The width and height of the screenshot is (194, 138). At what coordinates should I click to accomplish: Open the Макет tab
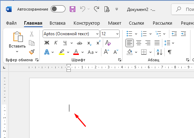[x=114, y=23]
